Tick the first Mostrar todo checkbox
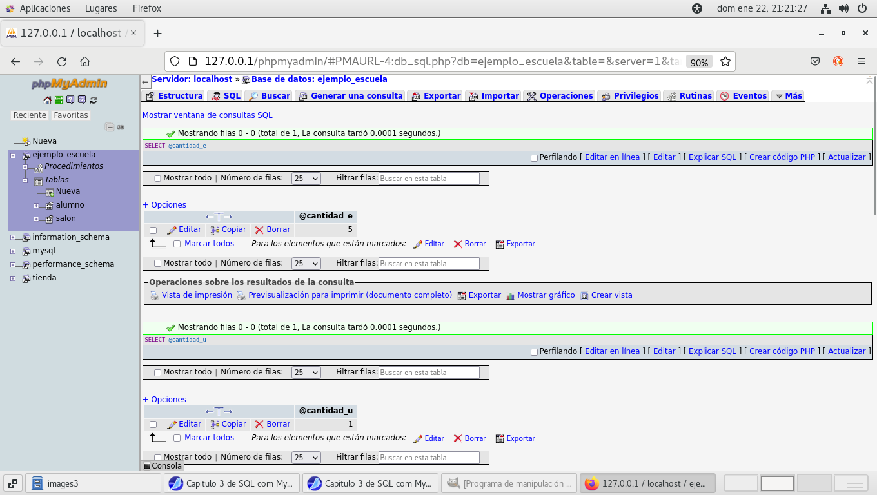 tap(158, 179)
